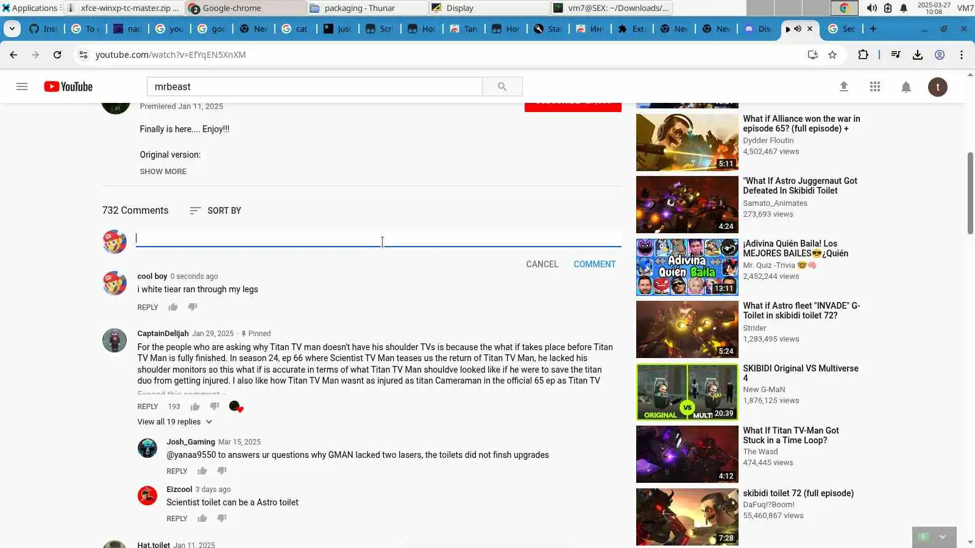975x548 pixels.
Task: Open the Applications menu
Action: point(30,8)
